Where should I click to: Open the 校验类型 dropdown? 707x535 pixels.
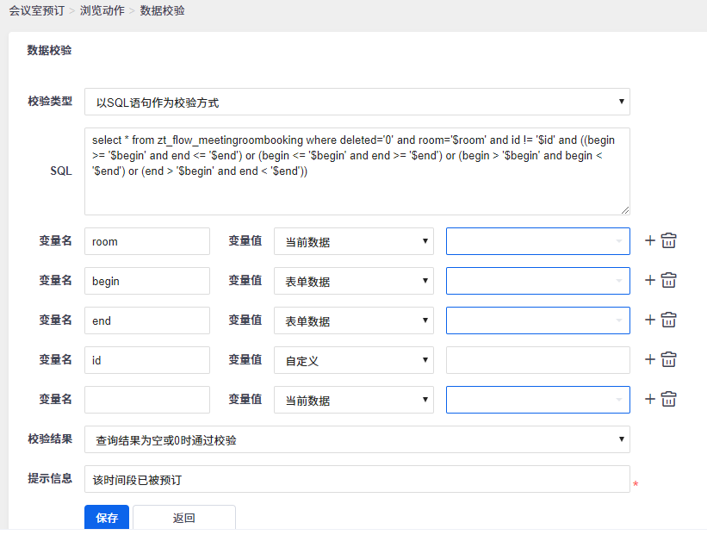357,102
